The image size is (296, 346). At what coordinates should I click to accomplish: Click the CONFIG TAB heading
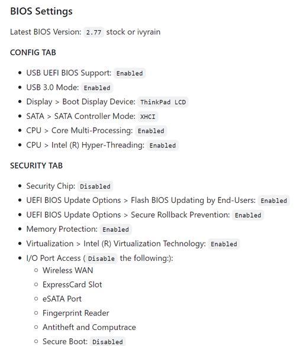33,53
